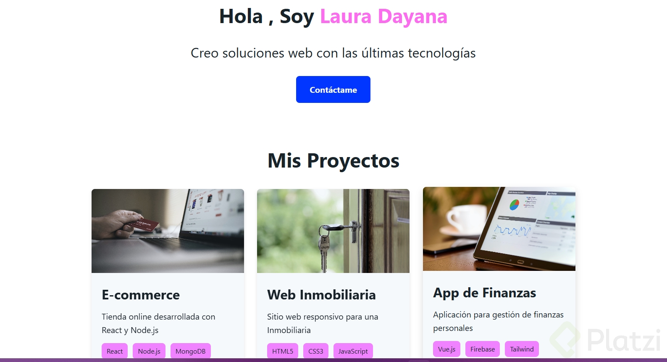667x362 pixels.
Task: Select the React tag
Action: (x=115, y=351)
